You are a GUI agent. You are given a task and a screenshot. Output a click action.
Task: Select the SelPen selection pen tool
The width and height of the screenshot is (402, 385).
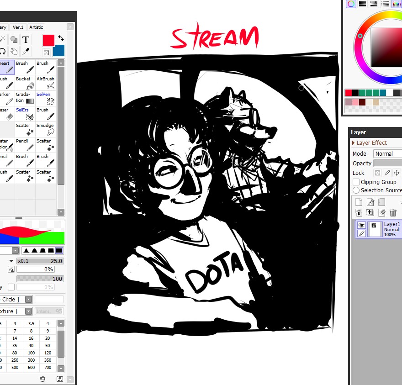46,98
